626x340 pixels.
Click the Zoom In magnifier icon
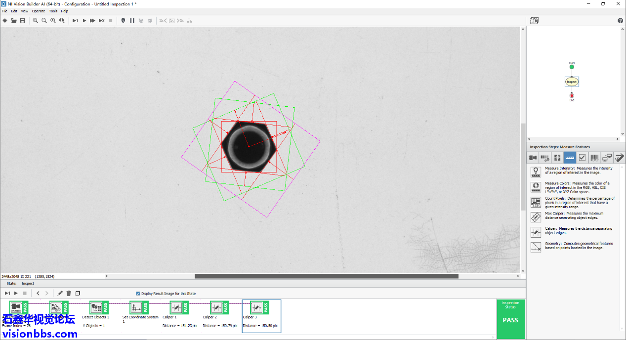(x=36, y=21)
